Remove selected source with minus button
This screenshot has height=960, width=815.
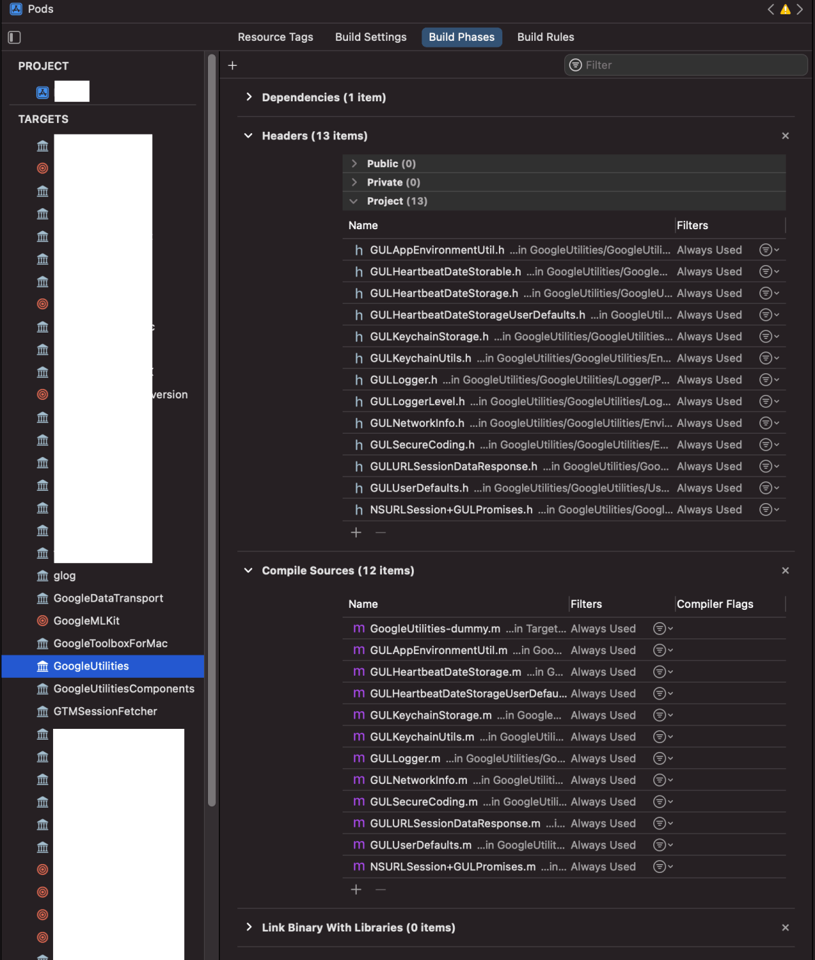pos(381,889)
